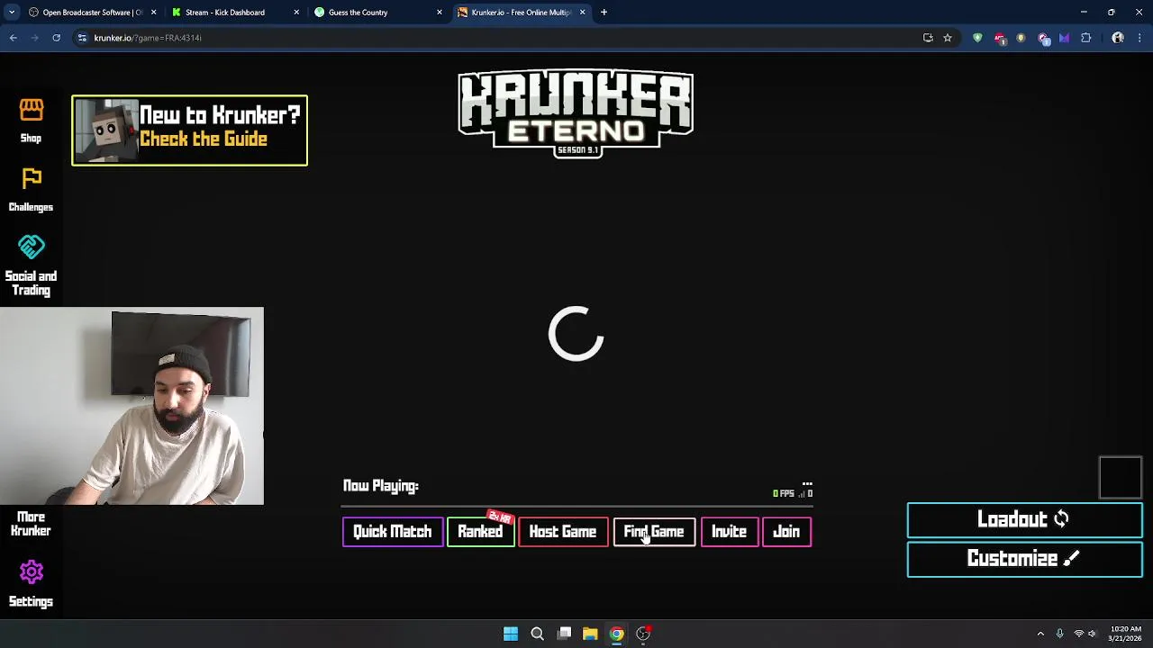Click the Find Game button
The image size is (1153, 648).
(x=654, y=532)
